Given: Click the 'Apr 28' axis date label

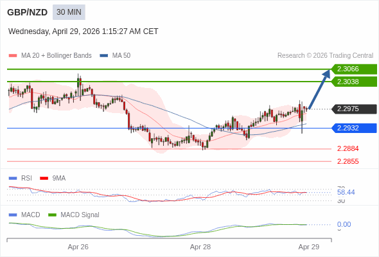Looking at the screenshot, I should 200,247.
